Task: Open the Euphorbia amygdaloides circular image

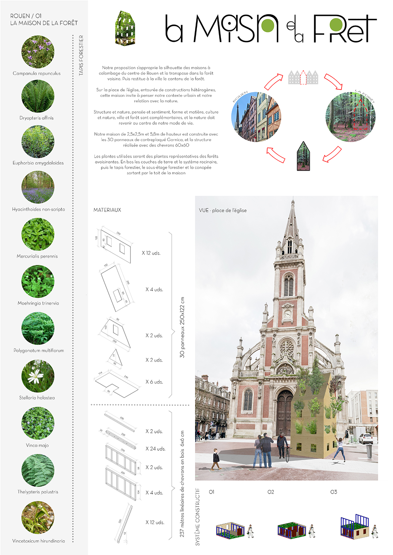Action: (38, 142)
